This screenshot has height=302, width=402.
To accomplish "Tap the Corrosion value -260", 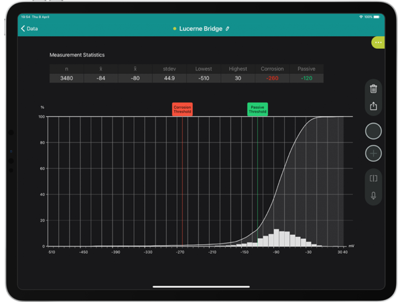I will click(272, 78).
